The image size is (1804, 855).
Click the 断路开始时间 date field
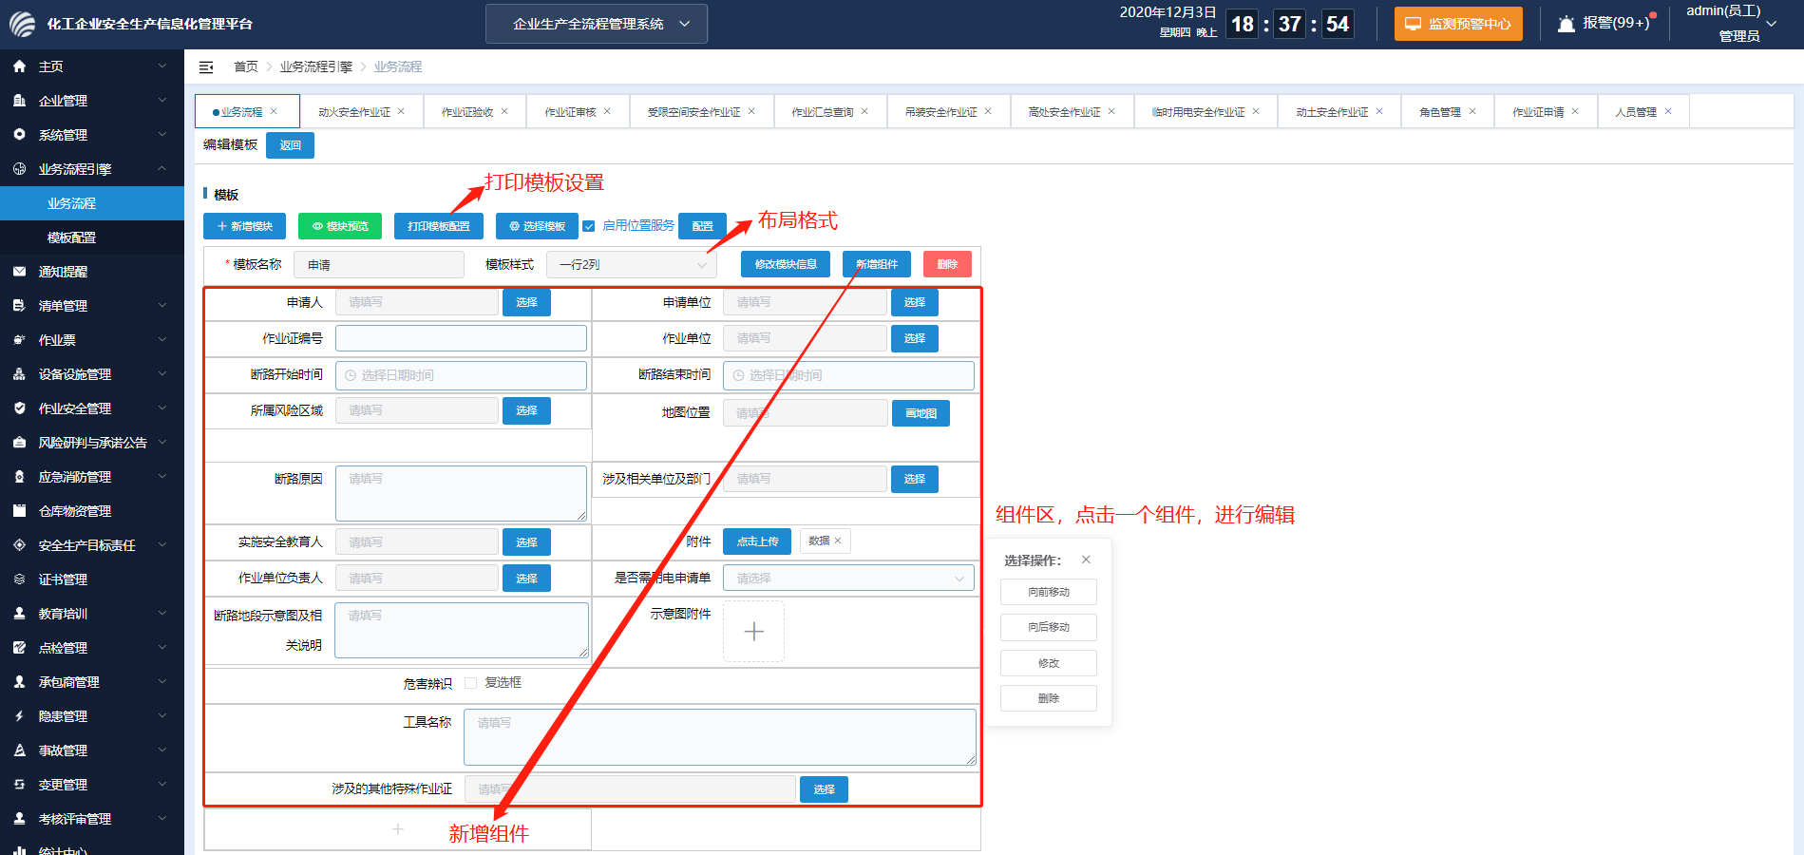pyautogui.click(x=461, y=375)
